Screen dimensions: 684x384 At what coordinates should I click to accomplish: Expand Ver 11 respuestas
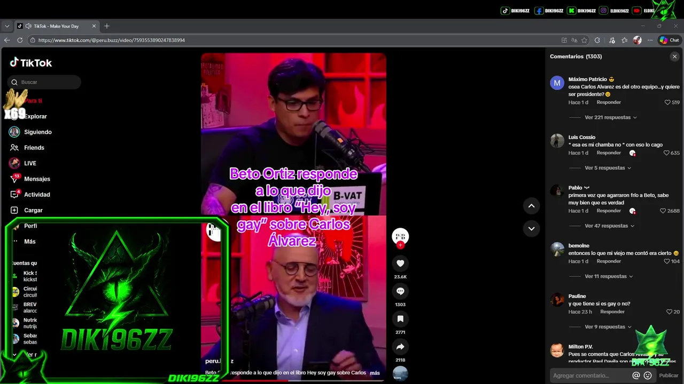coord(609,277)
